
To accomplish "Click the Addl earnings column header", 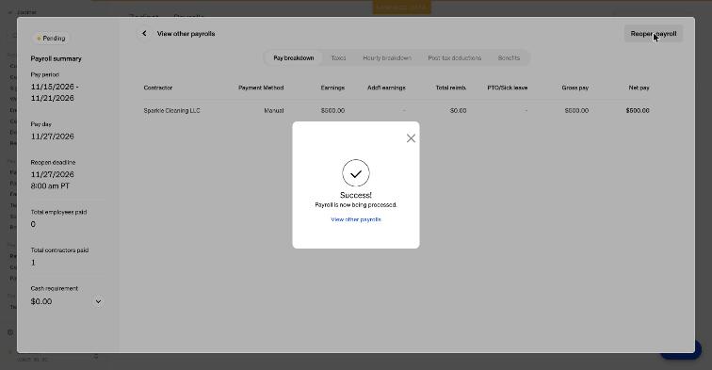I will pyautogui.click(x=386, y=88).
